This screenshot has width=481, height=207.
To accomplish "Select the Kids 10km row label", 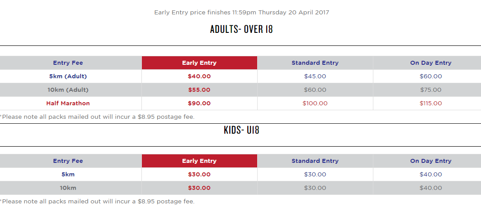I will pyautogui.click(x=68, y=188).
